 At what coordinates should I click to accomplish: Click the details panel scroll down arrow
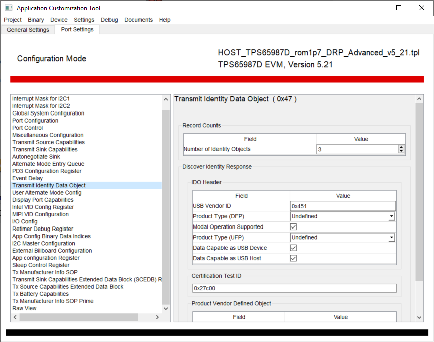[419, 318]
